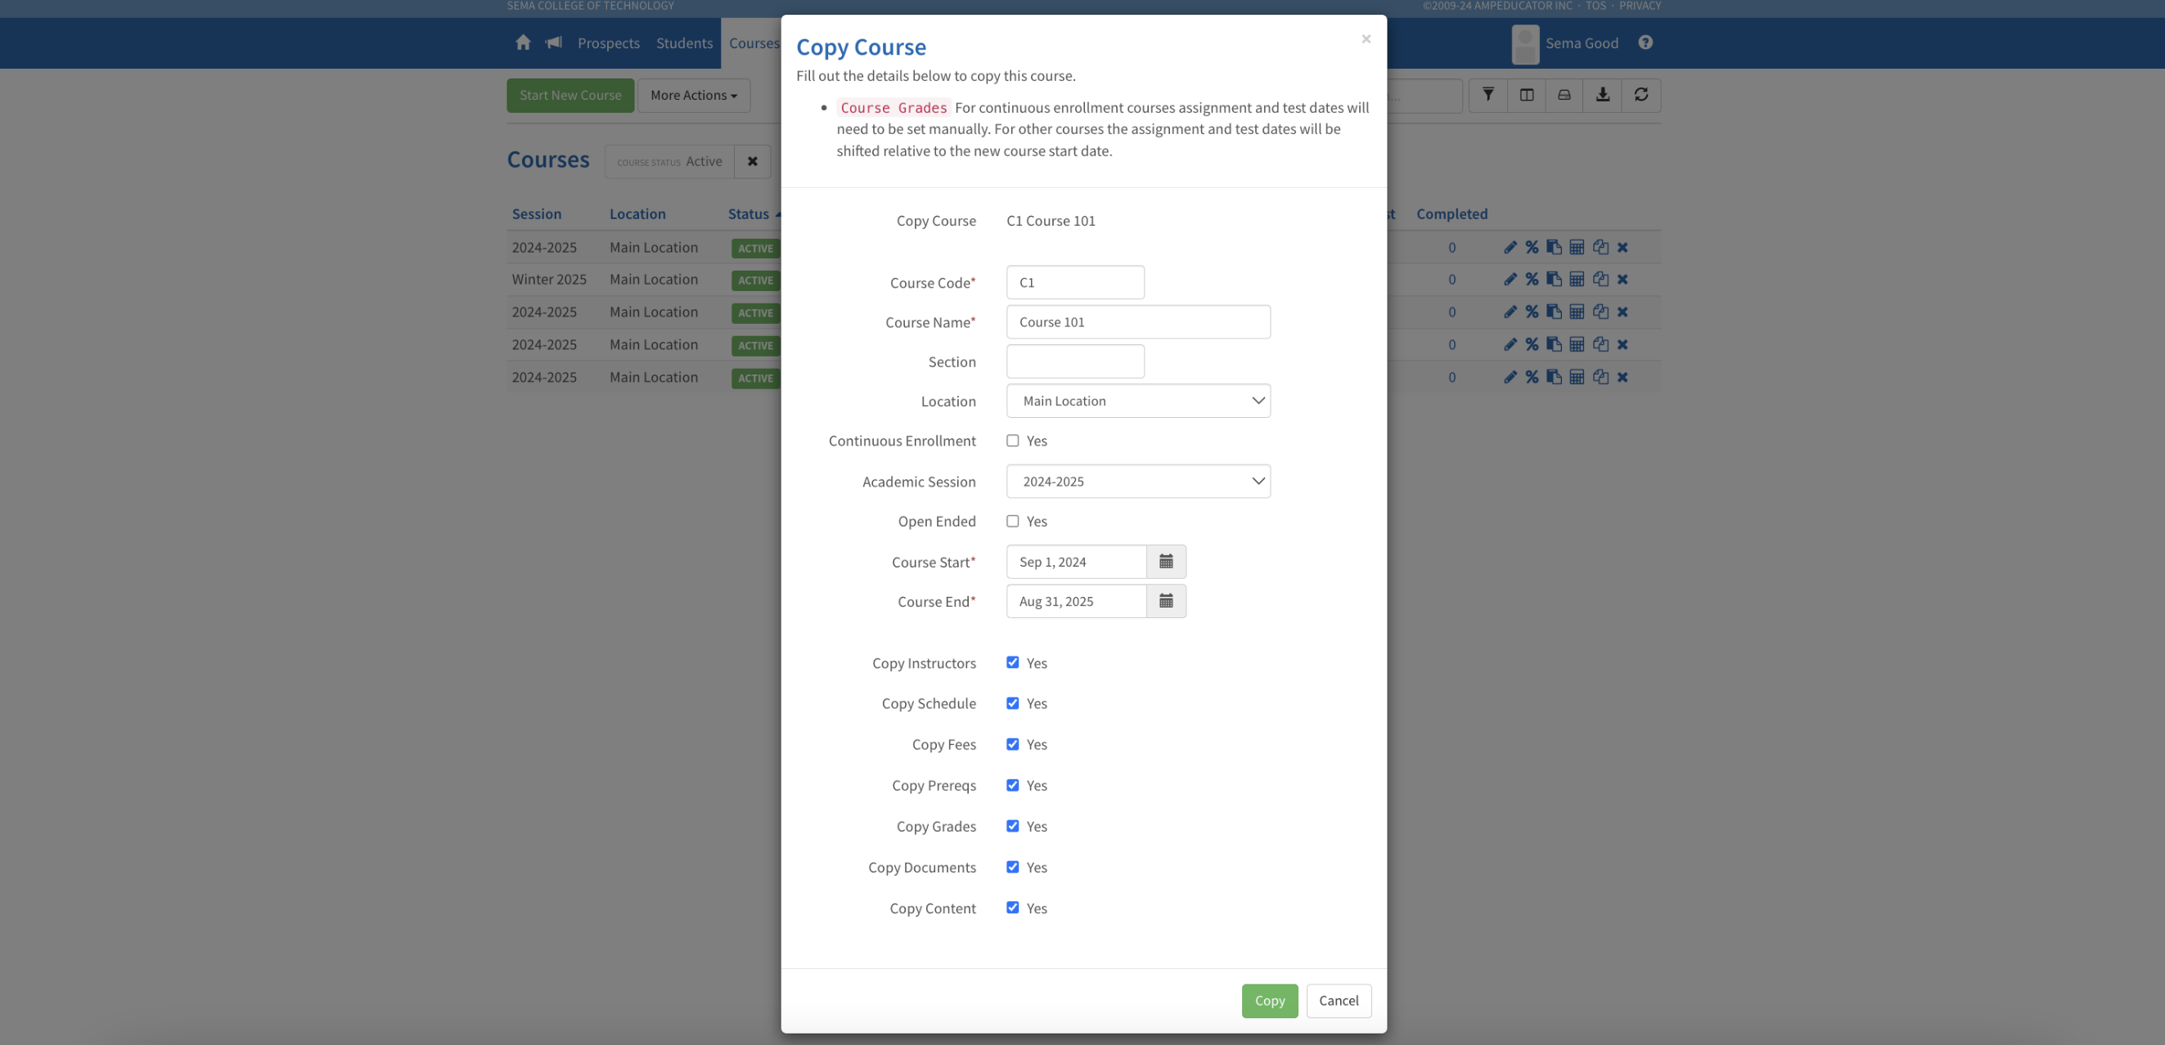
Task: Expand the Location dropdown
Action: pos(1138,401)
